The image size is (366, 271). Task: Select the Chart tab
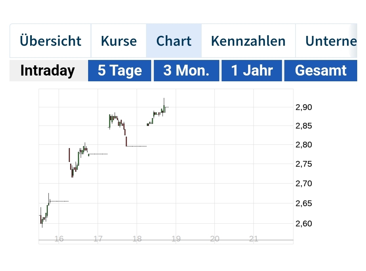point(174,41)
